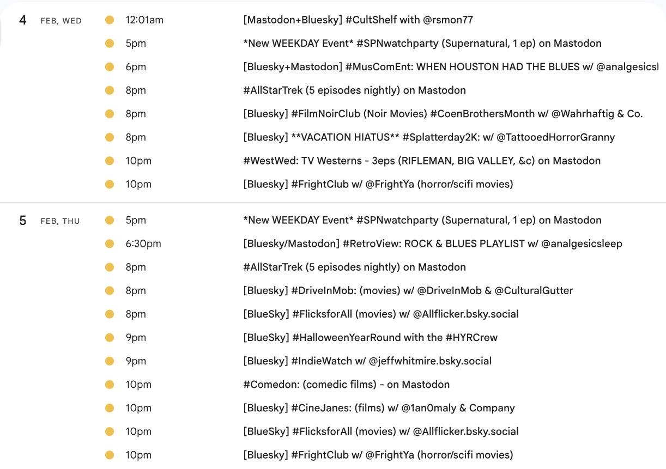
Task: Open #MusComEnt WHEN HOUSTON HAD THE BLUES event
Action: (x=450, y=67)
